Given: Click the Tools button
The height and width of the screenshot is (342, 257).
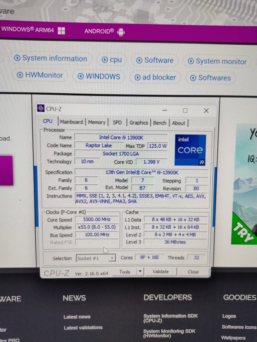Looking at the screenshot, I should click(x=125, y=272).
